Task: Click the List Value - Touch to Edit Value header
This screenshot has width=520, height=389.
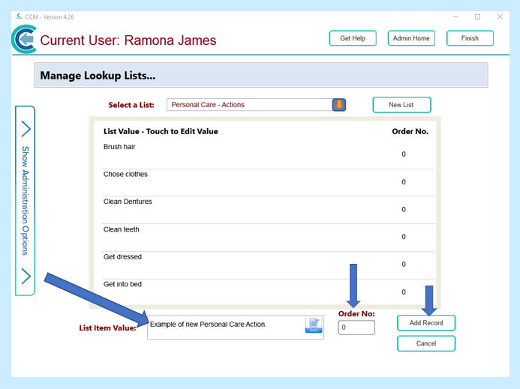Action: pos(161,132)
